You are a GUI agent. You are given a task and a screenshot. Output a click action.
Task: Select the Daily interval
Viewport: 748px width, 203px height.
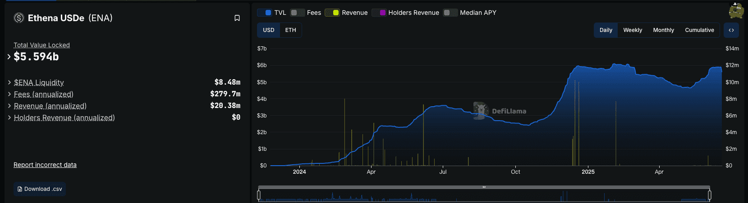pos(606,30)
